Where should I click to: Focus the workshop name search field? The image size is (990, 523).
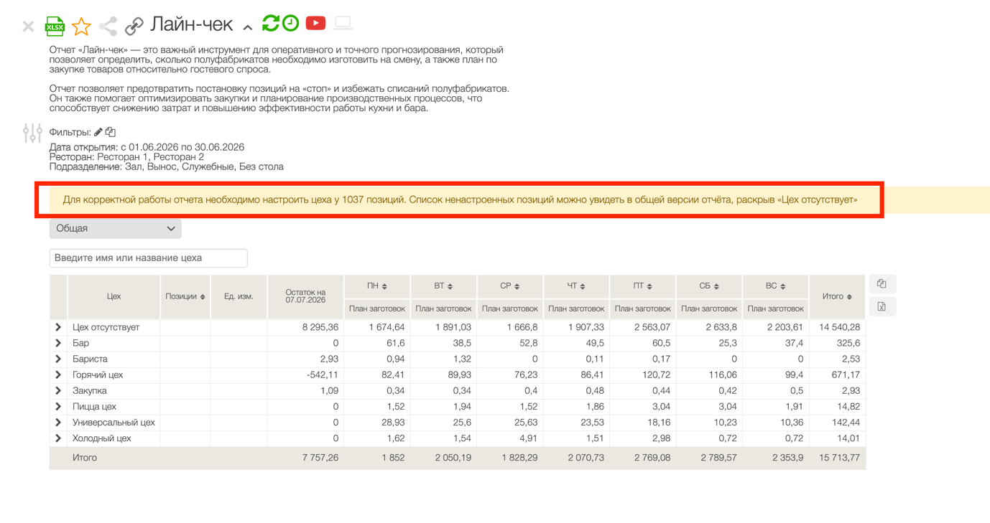tap(149, 258)
